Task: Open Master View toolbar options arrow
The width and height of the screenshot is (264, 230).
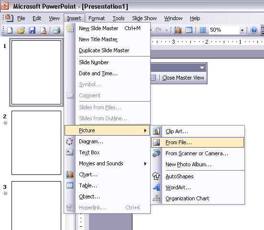Action: (x=202, y=68)
